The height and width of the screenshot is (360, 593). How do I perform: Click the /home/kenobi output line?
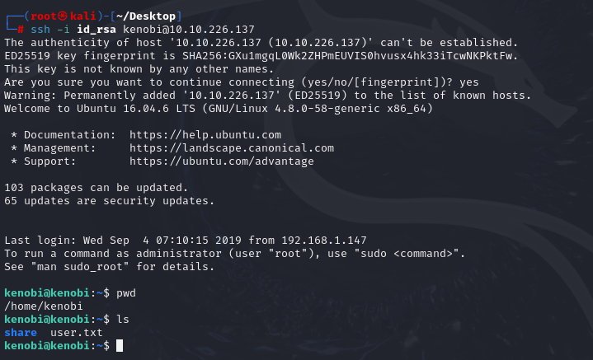[44, 306]
